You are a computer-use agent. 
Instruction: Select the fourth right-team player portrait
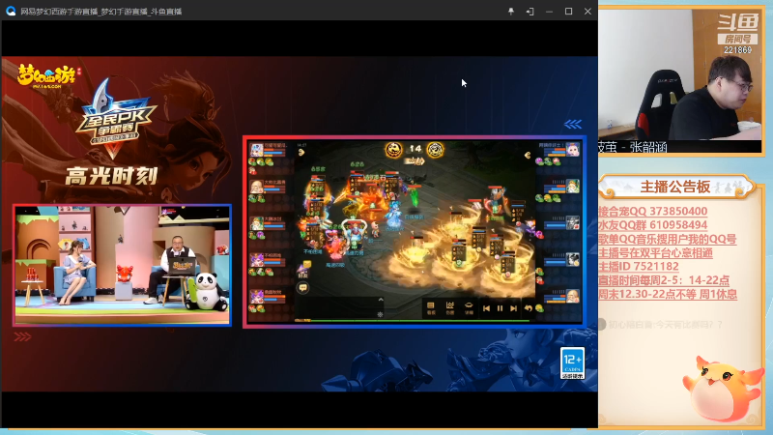[572, 259]
